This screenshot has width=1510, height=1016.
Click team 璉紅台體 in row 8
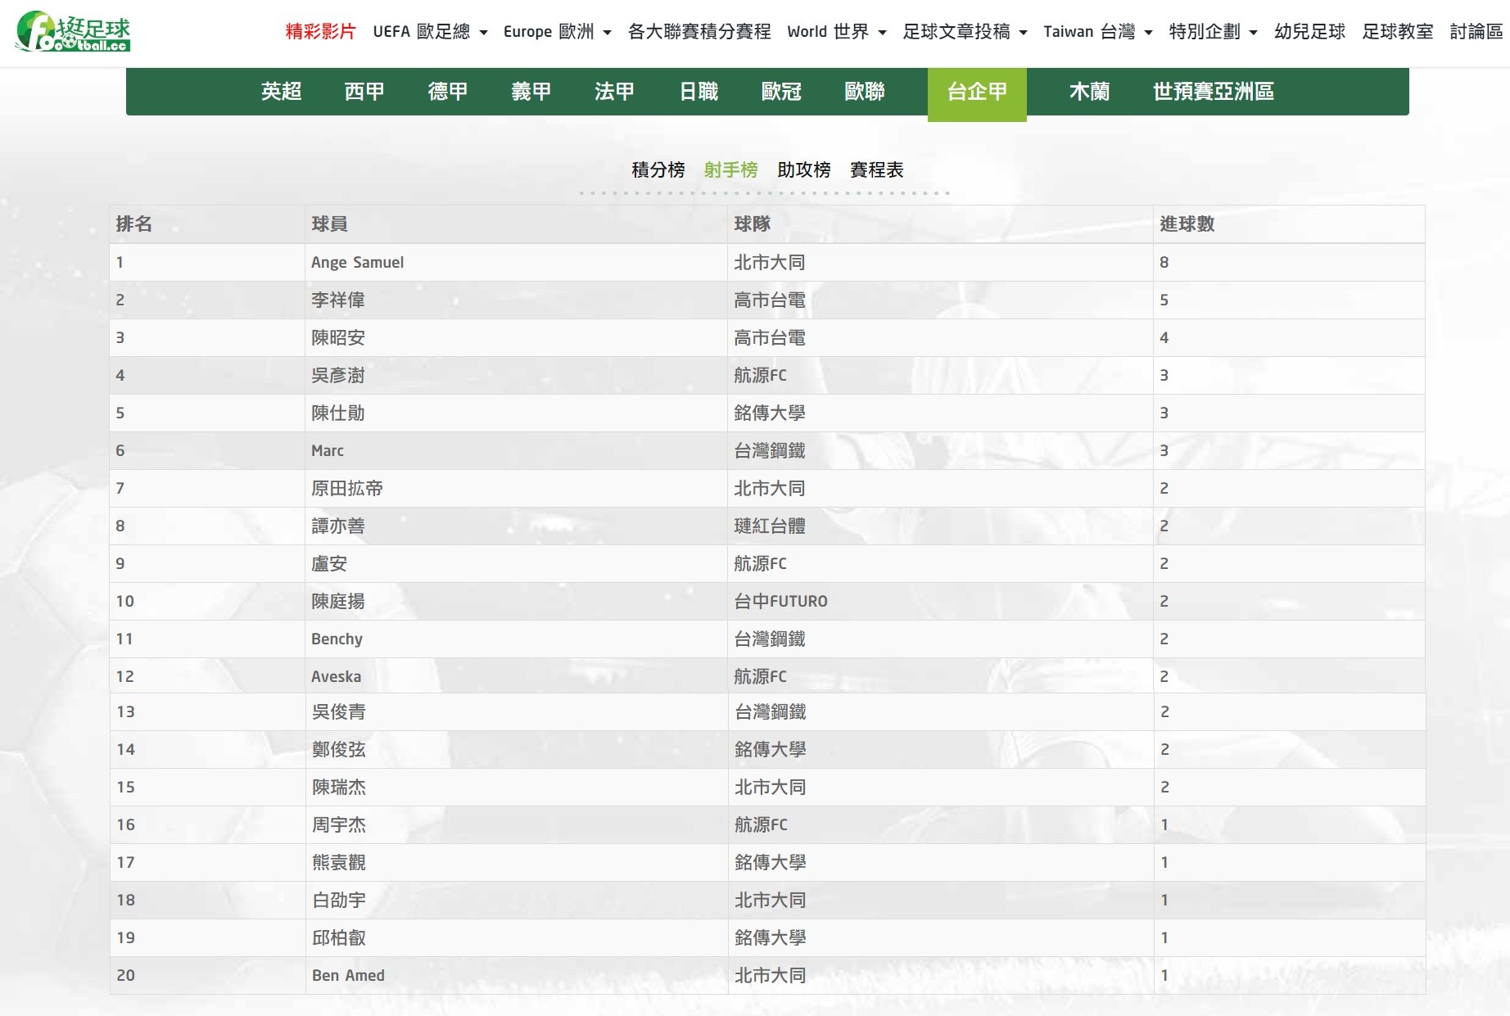(770, 526)
